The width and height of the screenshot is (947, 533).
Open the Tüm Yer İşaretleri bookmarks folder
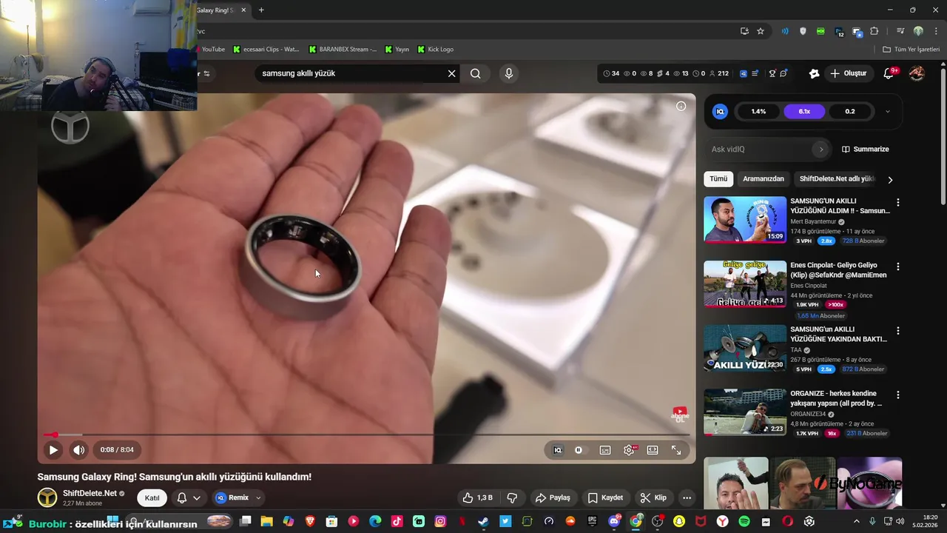pyautogui.click(x=911, y=50)
